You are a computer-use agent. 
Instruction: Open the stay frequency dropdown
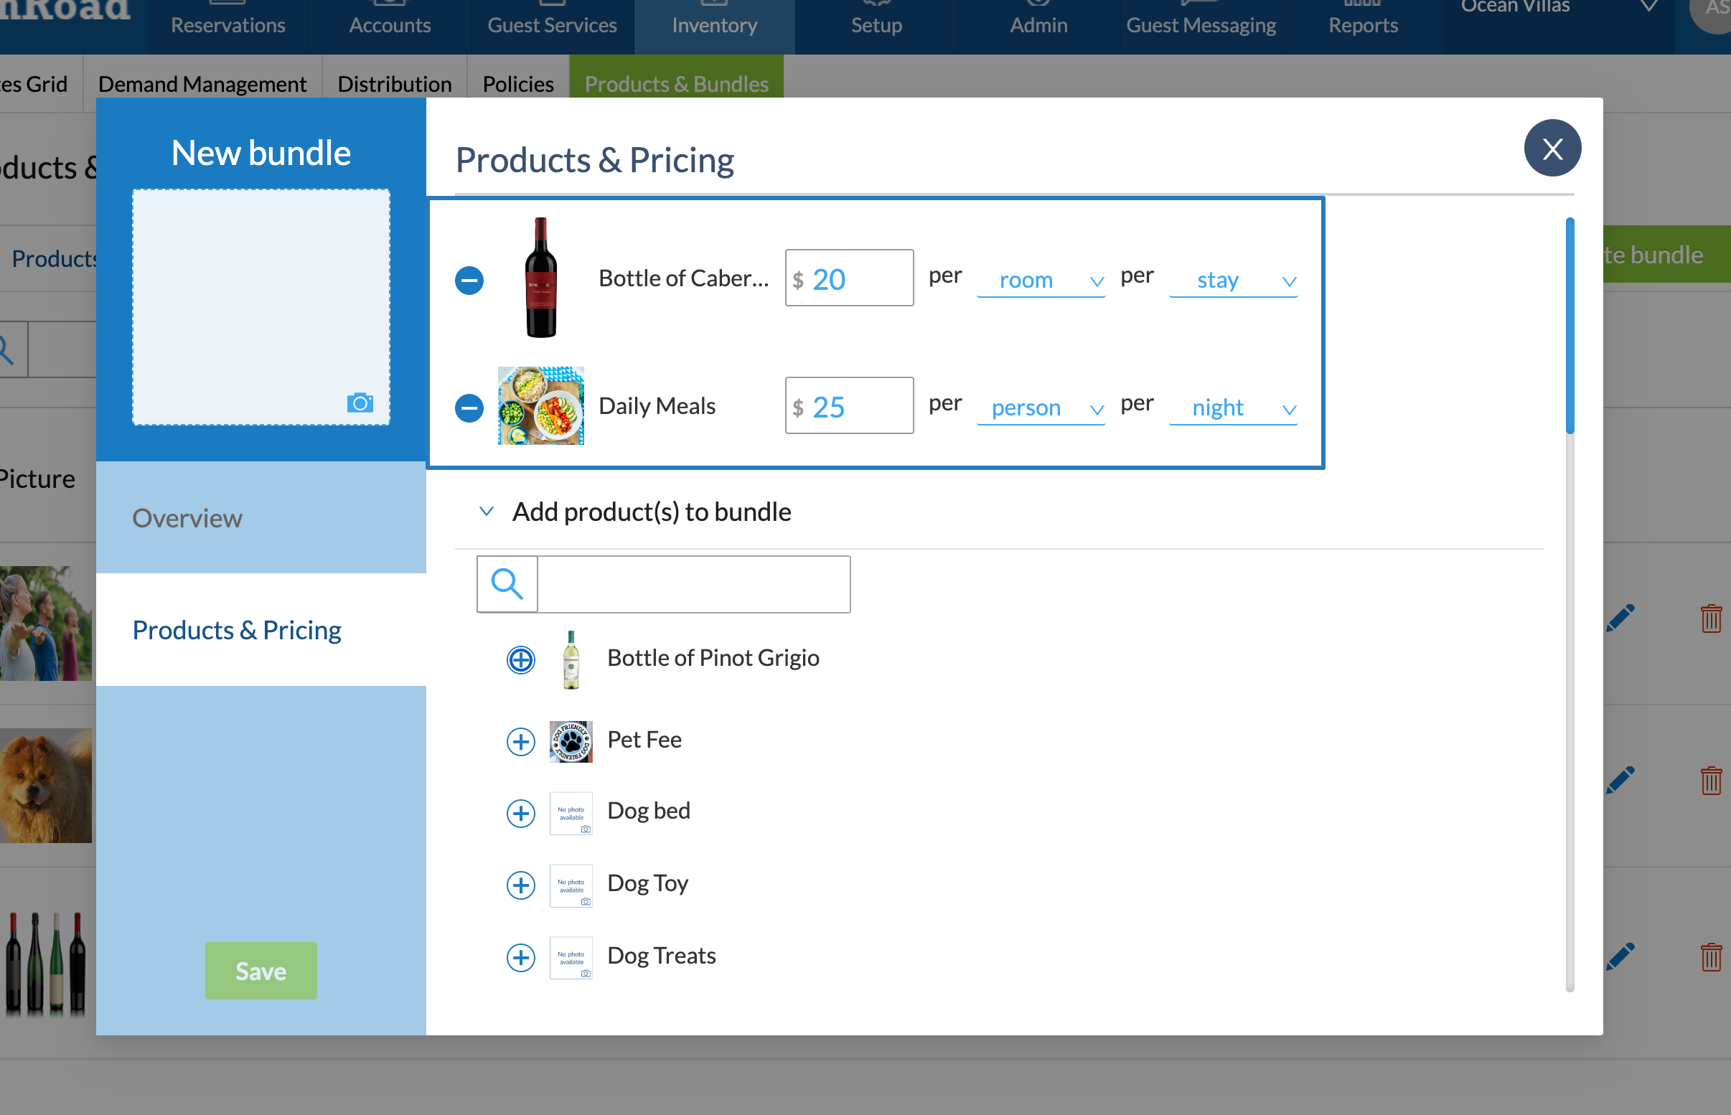1232,281
